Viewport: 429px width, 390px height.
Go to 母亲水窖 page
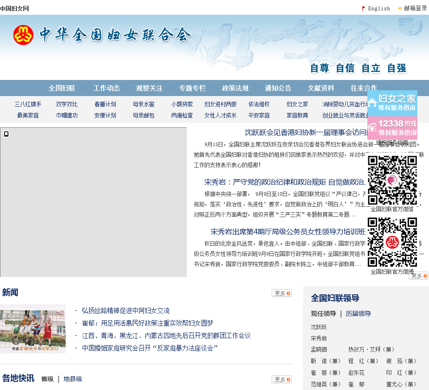click(143, 104)
